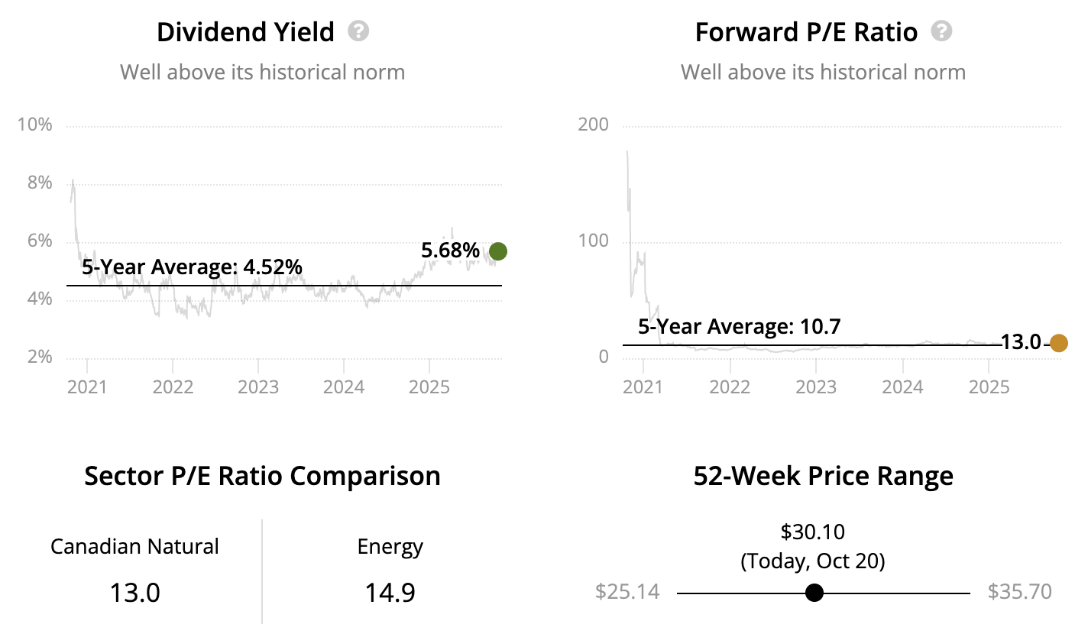This screenshot has width=1088, height=637.
Task: Click the 10% y-axis label on yield chart
Action: pyautogui.click(x=36, y=125)
